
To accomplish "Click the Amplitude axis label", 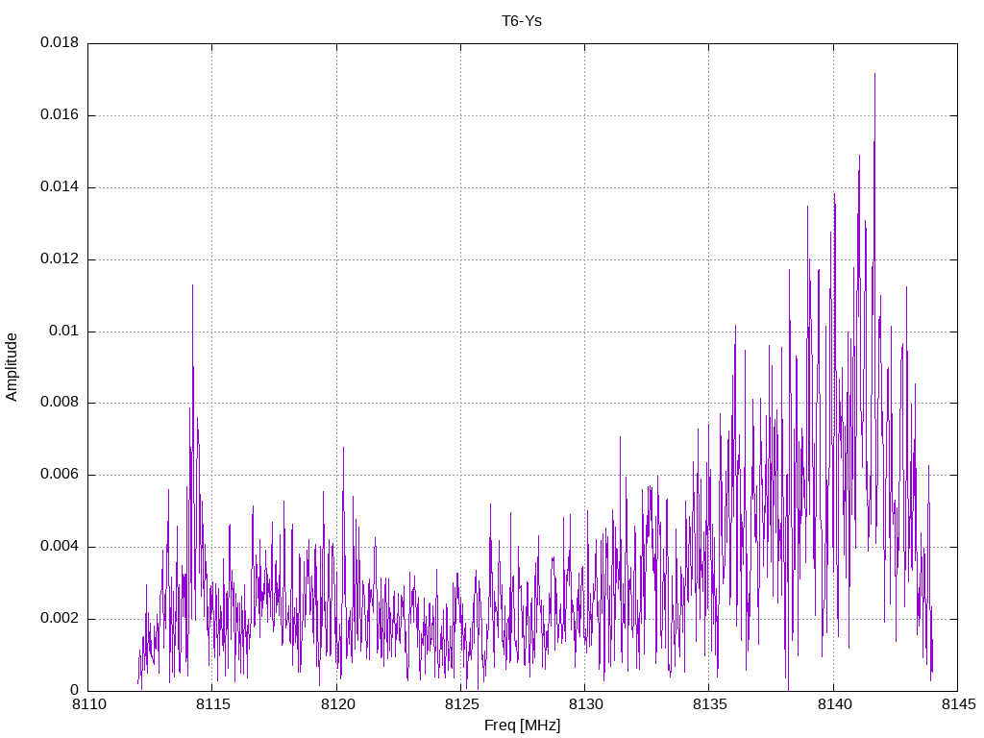I will (12, 367).
